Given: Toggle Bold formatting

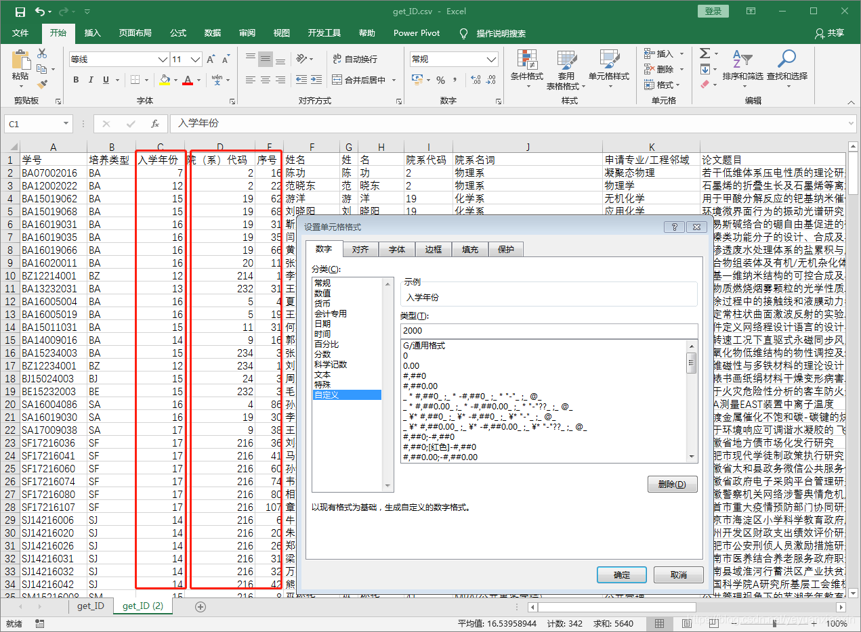Looking at the screenshot, I should click(x=76, y=80).
